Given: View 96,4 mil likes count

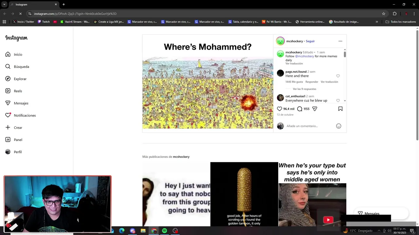Looking at the screenshot, I should coord(289,109).
